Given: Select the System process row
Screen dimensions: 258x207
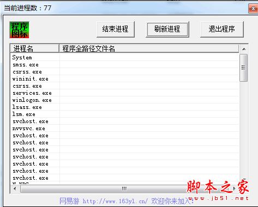Looking at the screenshot, I should tap(125, 57).
